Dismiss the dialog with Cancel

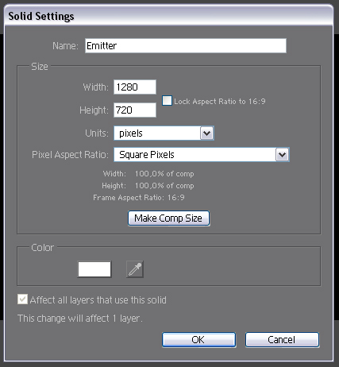pos(282,340)
